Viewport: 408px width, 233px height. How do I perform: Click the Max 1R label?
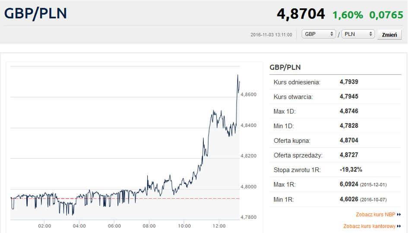[285, 185]
